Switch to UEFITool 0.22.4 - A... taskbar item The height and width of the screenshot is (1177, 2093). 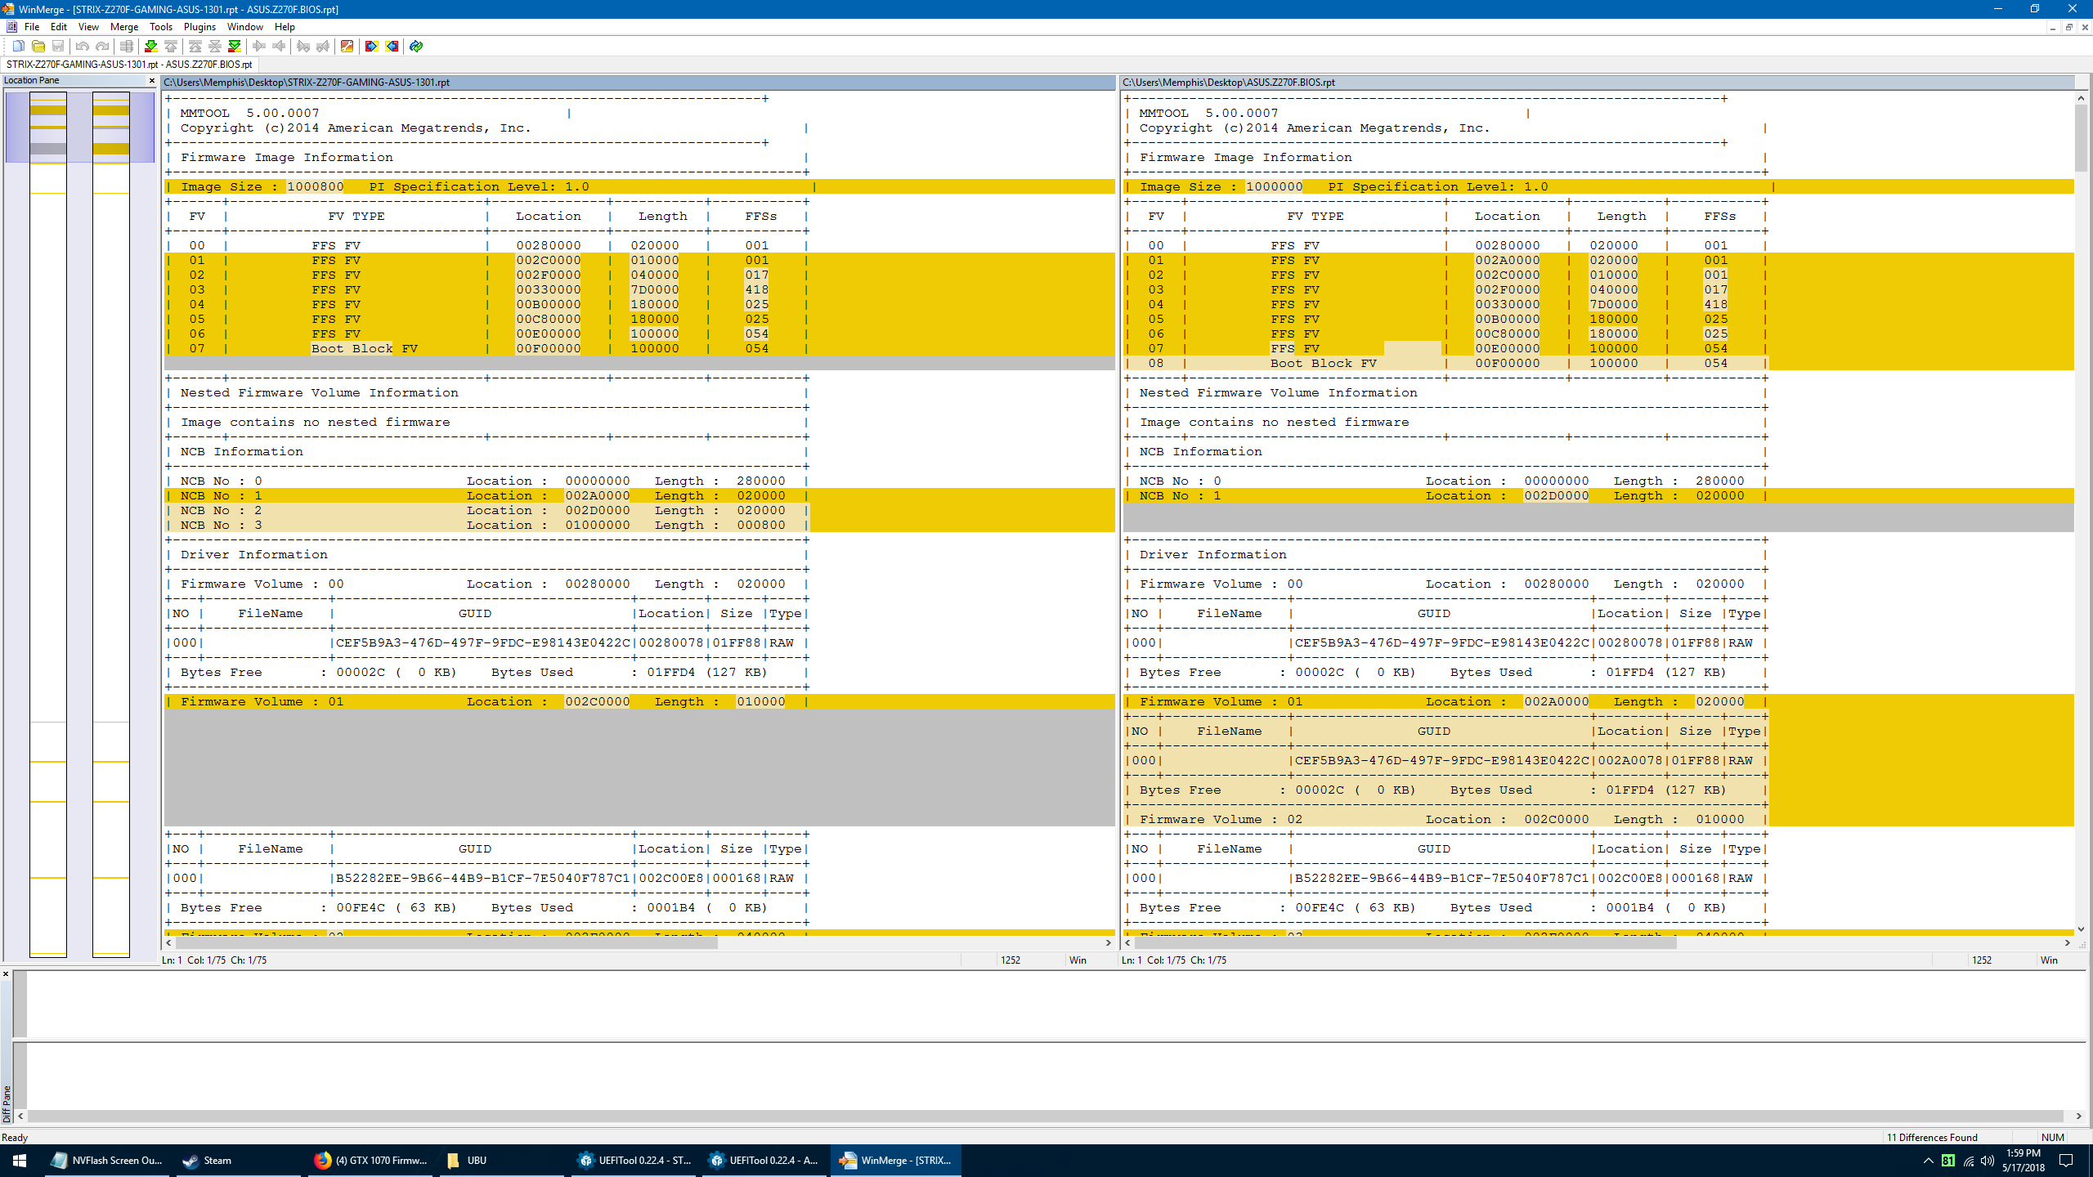coord(764,1161)
